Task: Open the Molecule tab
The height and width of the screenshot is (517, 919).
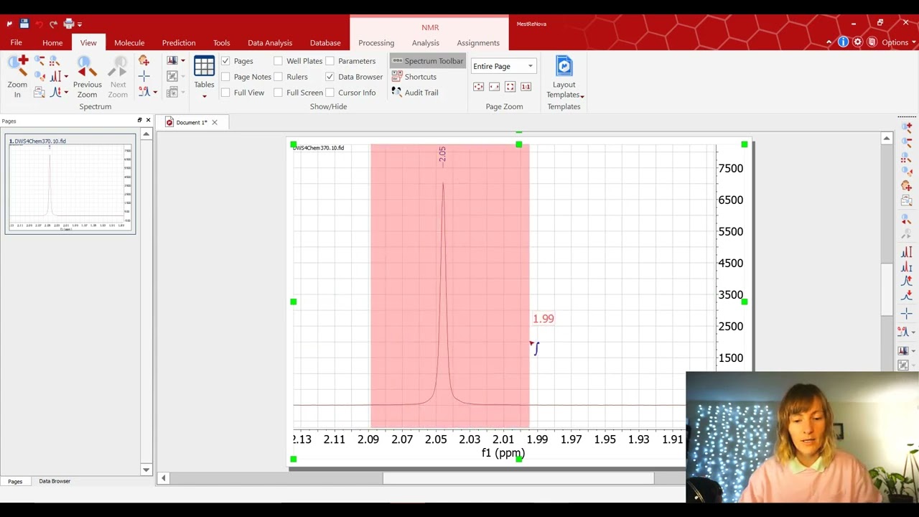Action: point(129,42)
